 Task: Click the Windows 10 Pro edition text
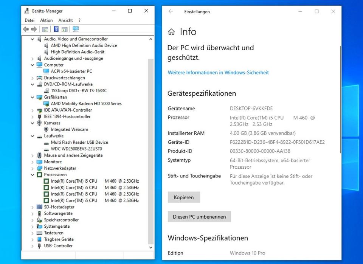coord(247,253)
